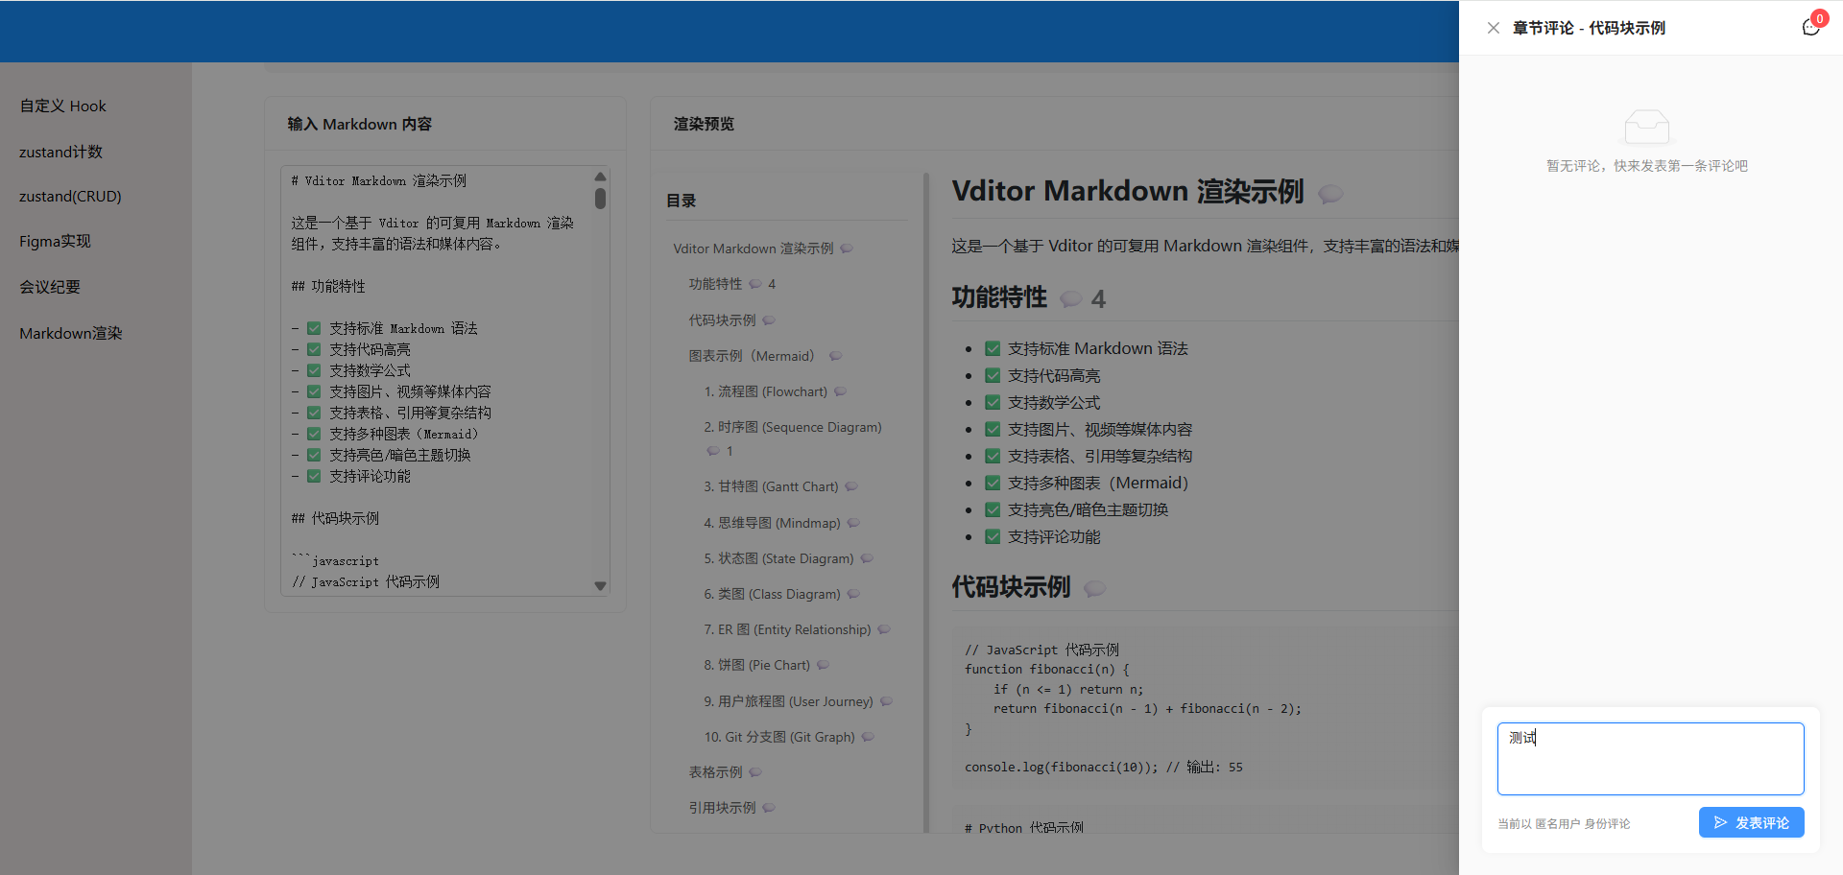Click comment bubble beside TOC Vditor Markdown 渲染示例
The width and height of the screenshot is (1843, 875).
pyautogui.click(x=847, y=248)
